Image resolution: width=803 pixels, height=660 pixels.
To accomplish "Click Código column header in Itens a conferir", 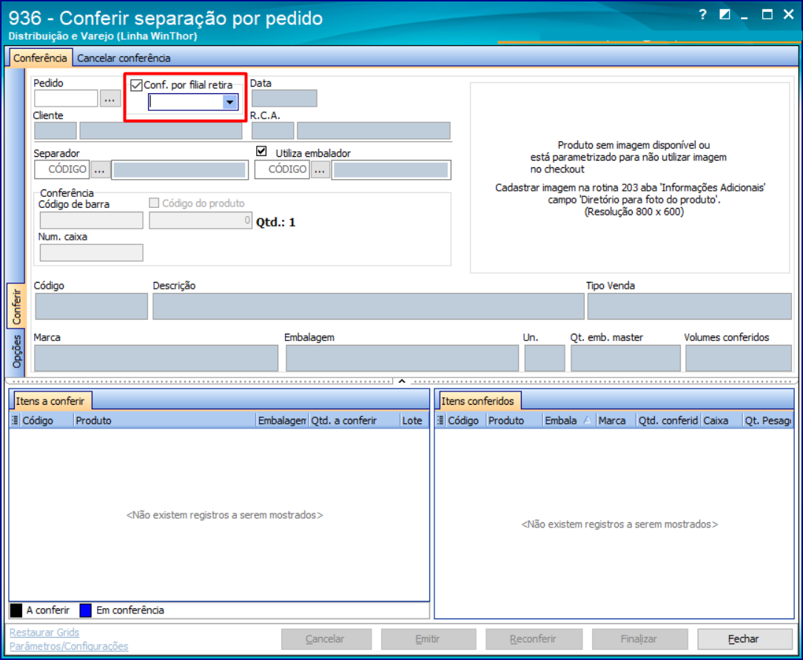I will (47, 420).
